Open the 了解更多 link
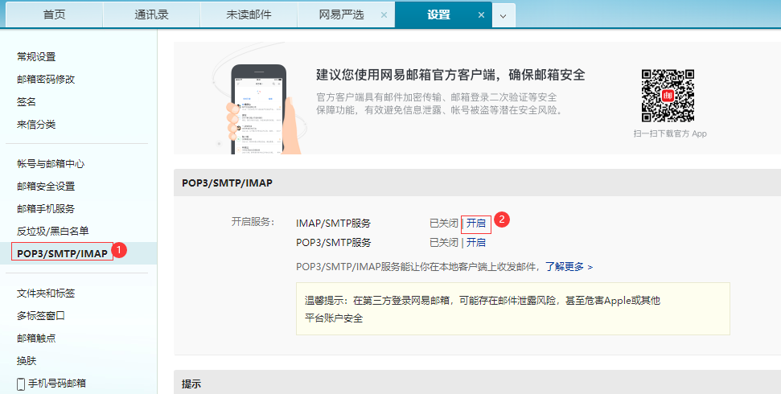The width and height of the screenshot is (781, 394). [x=569, y=266]
